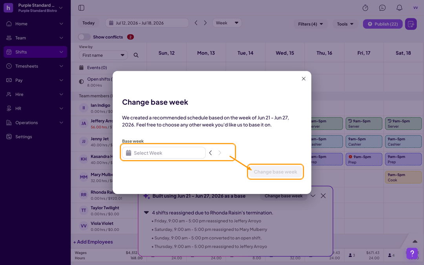Click the Sun, 12 column header

(x=166, y=53)
